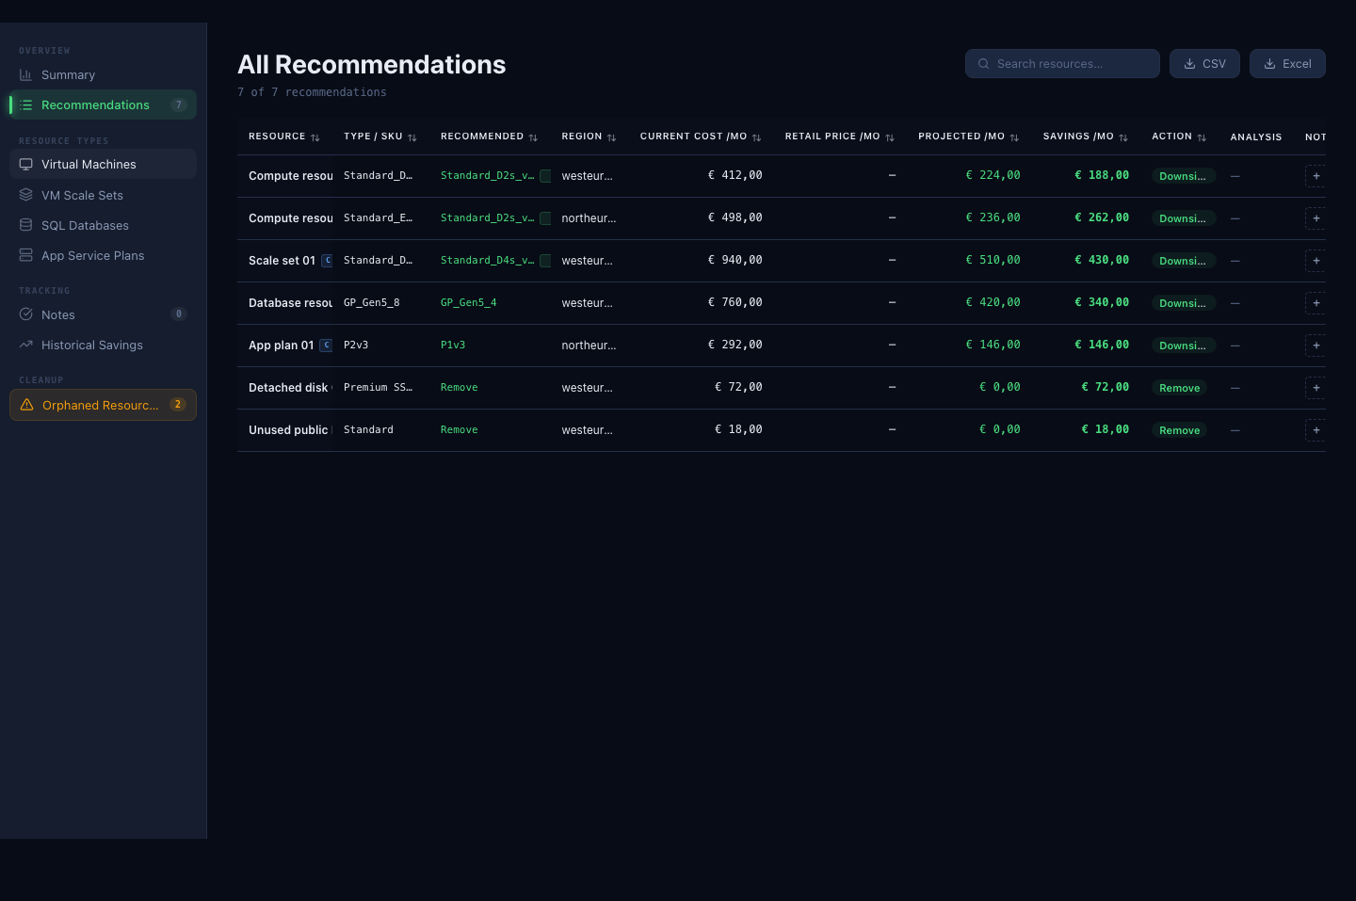Sort table by Resource column
Viewport: 1356px width, 901px height.
(x=284, y=137)
